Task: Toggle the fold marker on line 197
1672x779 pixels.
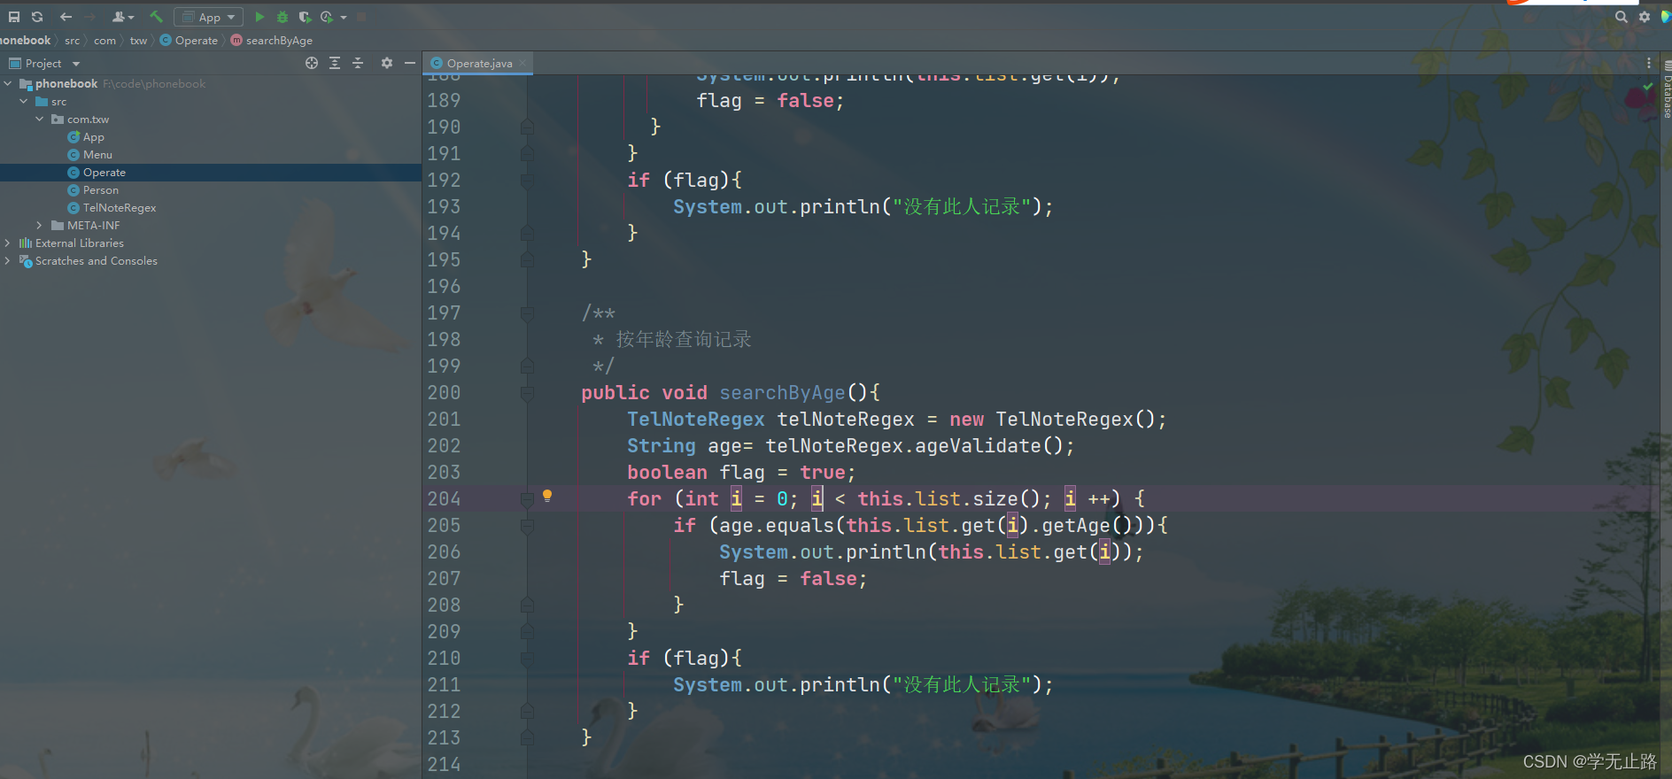Action: pos(527,313)
